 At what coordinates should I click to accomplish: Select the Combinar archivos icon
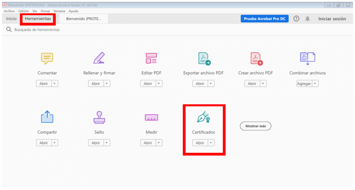(308, 58)
